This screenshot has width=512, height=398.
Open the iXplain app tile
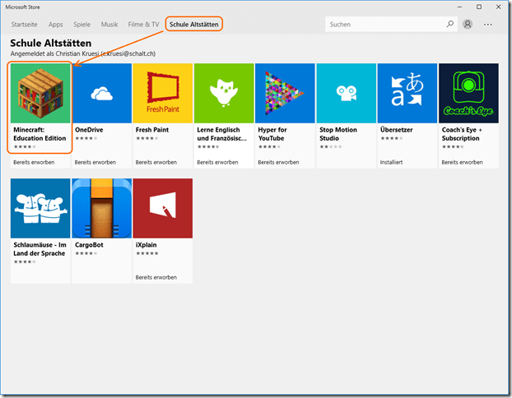click(163, 208)
